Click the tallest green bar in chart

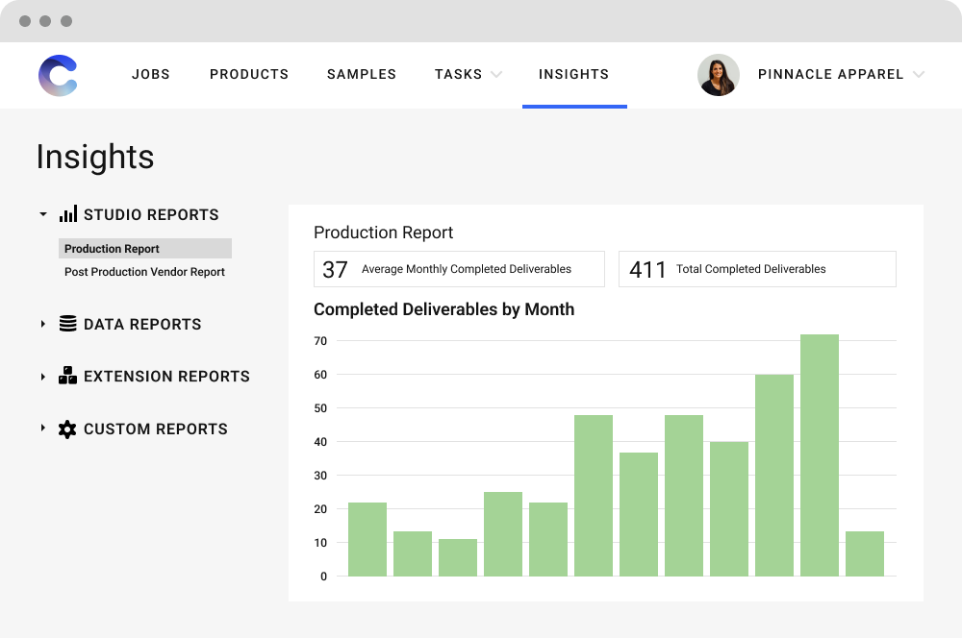(820, 455)
